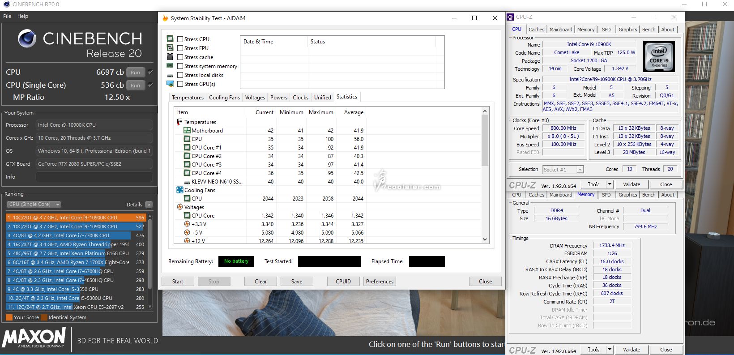Click the AIDA64 Save button
The width and height of the screenshot is (734, 355).
click(x=297, y=282)
